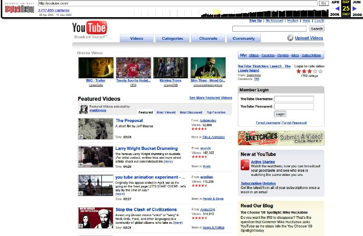The width and height of the screenshot is (363, 236).
Task: Expand Stop the Clash description with (more)
Action: pyautogui.click(x=178, y=222)
